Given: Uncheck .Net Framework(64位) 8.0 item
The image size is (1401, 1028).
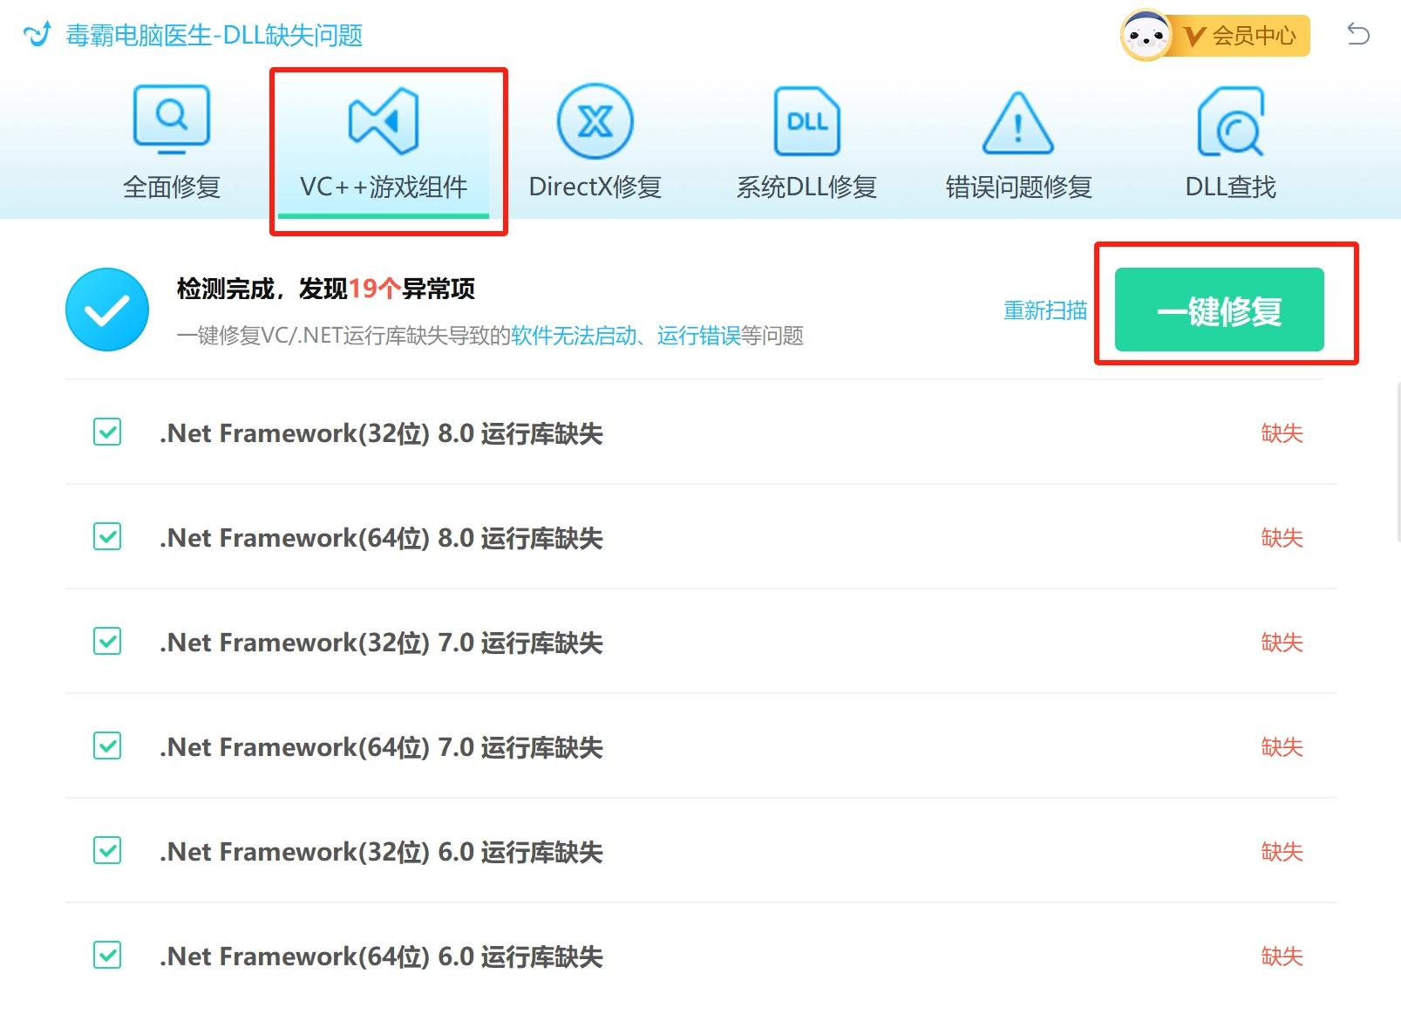Looking at the screenshot, I should [106, 537].
